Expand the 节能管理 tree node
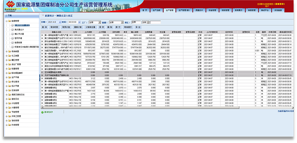Viewport: 297px width, 143px height. coord(7,112)
